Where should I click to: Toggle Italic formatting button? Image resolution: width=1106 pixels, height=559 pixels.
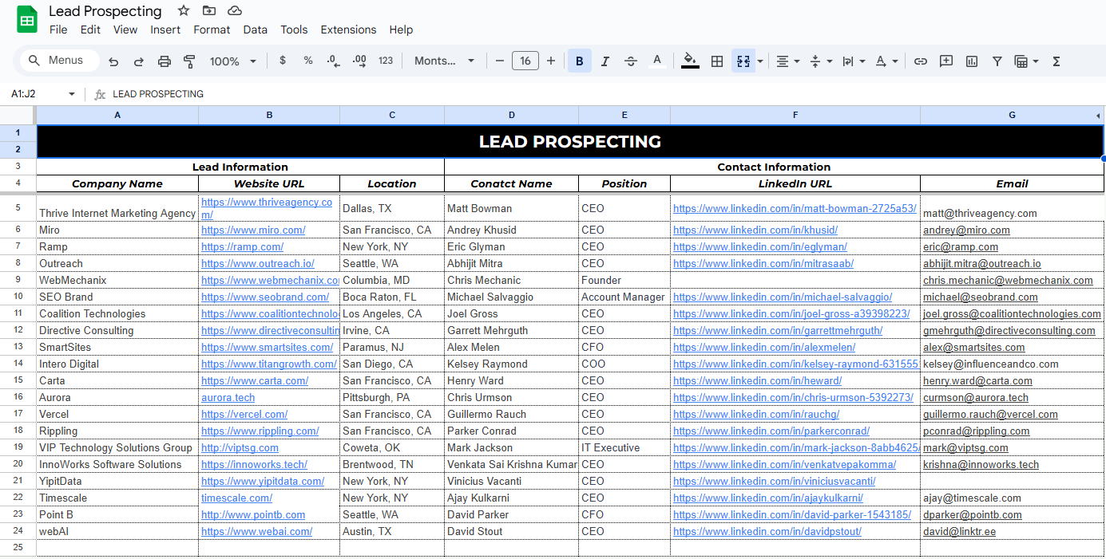(x=605, y=61)
